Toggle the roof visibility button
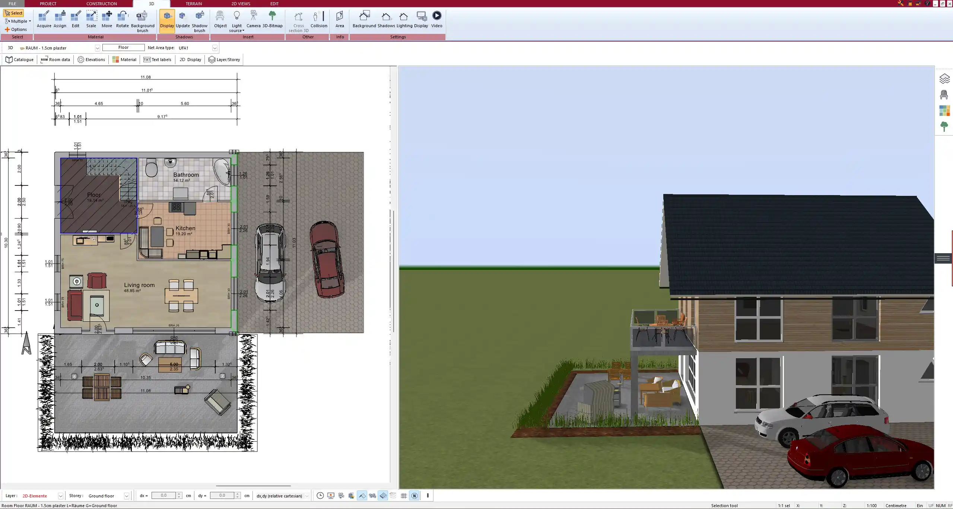Viewport: 953px width, 509px height. pyautogui.click(x=362, y=496)
